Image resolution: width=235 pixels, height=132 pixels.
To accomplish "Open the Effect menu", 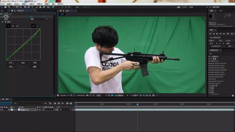I will 32,4.
